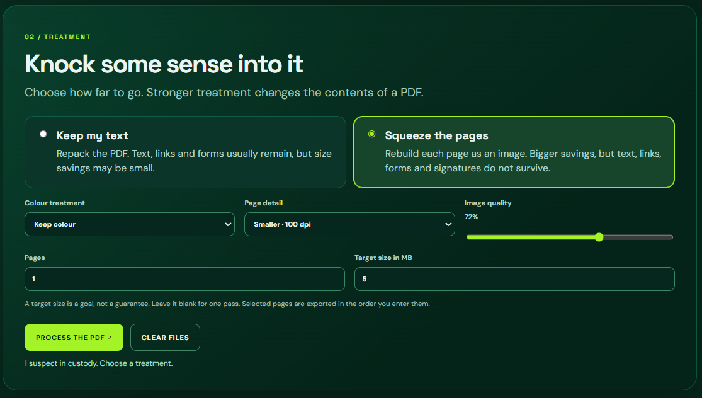Click the 'Rebuild each page as an image' description
The image size is (702, 398).
(x=523, y=161)
